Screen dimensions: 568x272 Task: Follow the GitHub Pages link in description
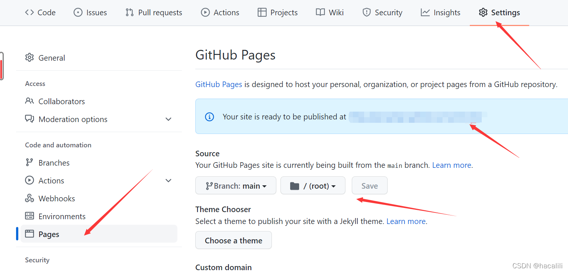click(219, 84)
